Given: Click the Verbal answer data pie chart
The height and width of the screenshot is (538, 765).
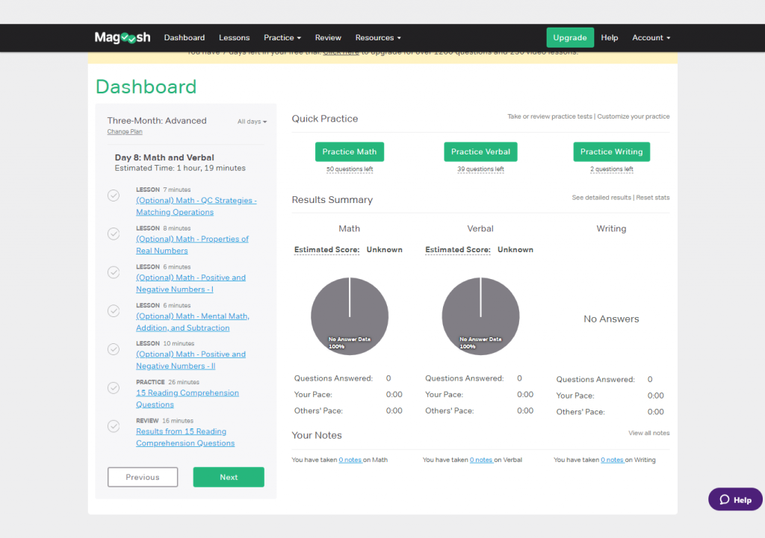Looking at the screenshot, I should click(480, 316).
